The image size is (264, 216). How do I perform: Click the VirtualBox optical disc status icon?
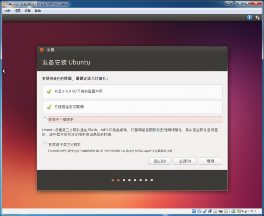(199, 211)
